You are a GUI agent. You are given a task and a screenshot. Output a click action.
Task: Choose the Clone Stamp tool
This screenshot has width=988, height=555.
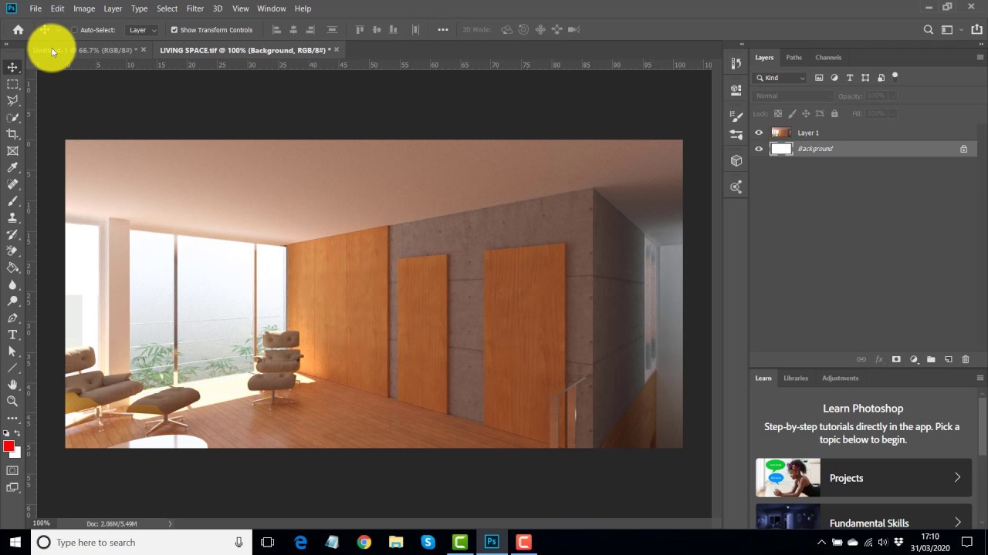coord(12,217)
